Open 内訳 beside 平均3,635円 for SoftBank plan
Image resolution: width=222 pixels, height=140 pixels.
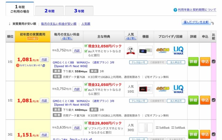(77, 128)
